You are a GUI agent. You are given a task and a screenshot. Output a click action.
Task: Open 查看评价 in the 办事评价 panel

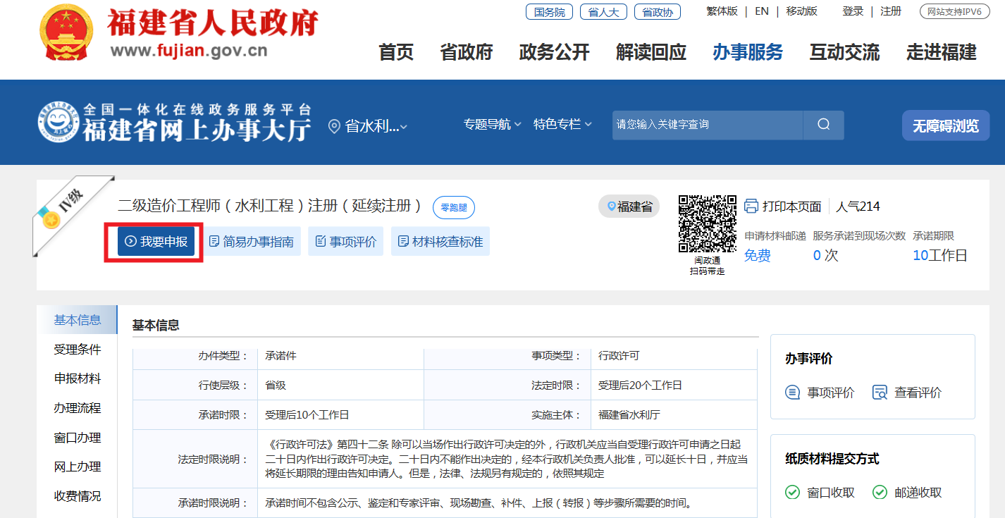[907, 393]
